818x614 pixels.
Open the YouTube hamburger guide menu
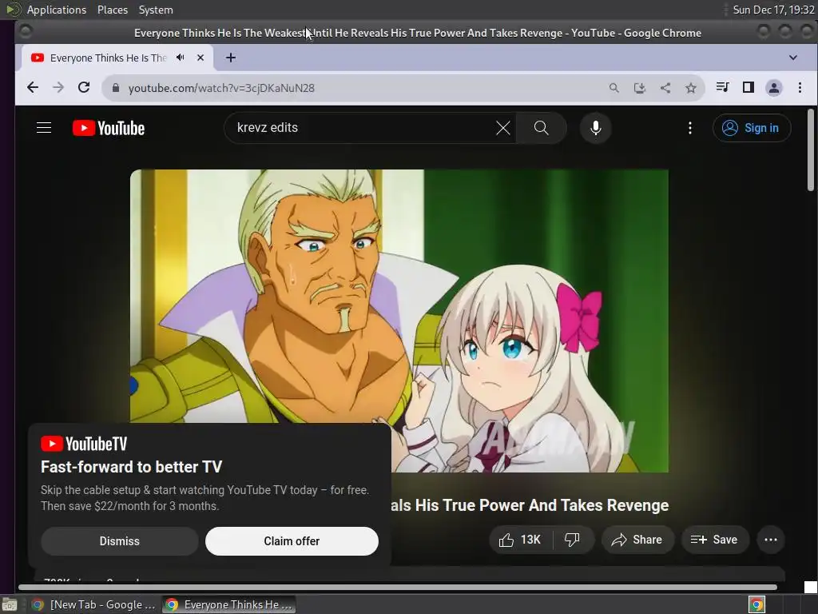point(44,128)
